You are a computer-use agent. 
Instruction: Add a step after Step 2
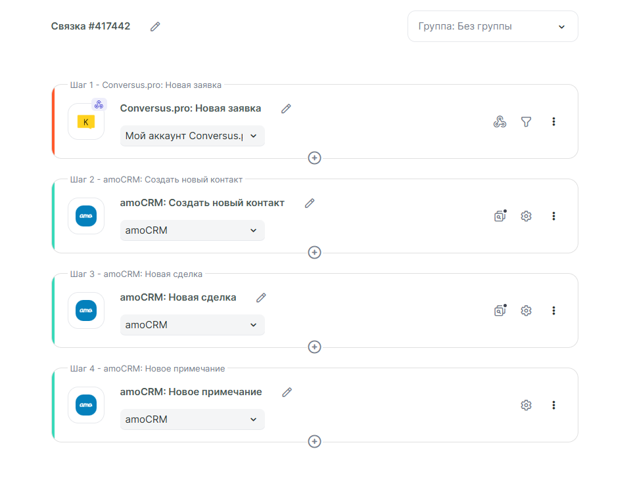315,253
